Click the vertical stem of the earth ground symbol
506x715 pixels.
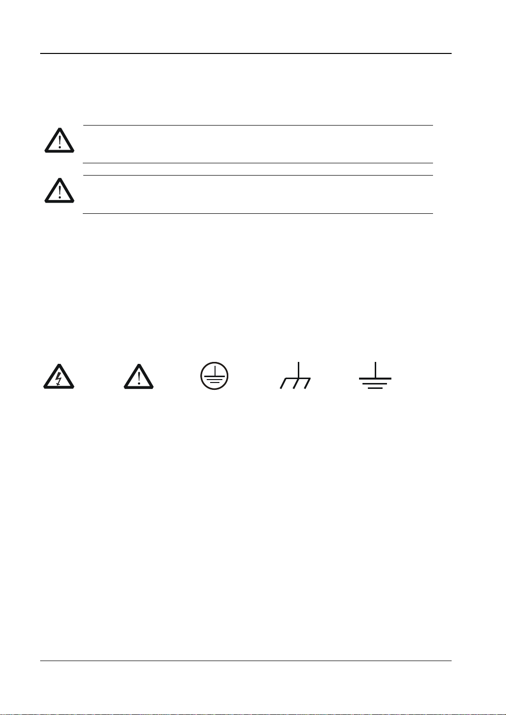click(375, 370)
